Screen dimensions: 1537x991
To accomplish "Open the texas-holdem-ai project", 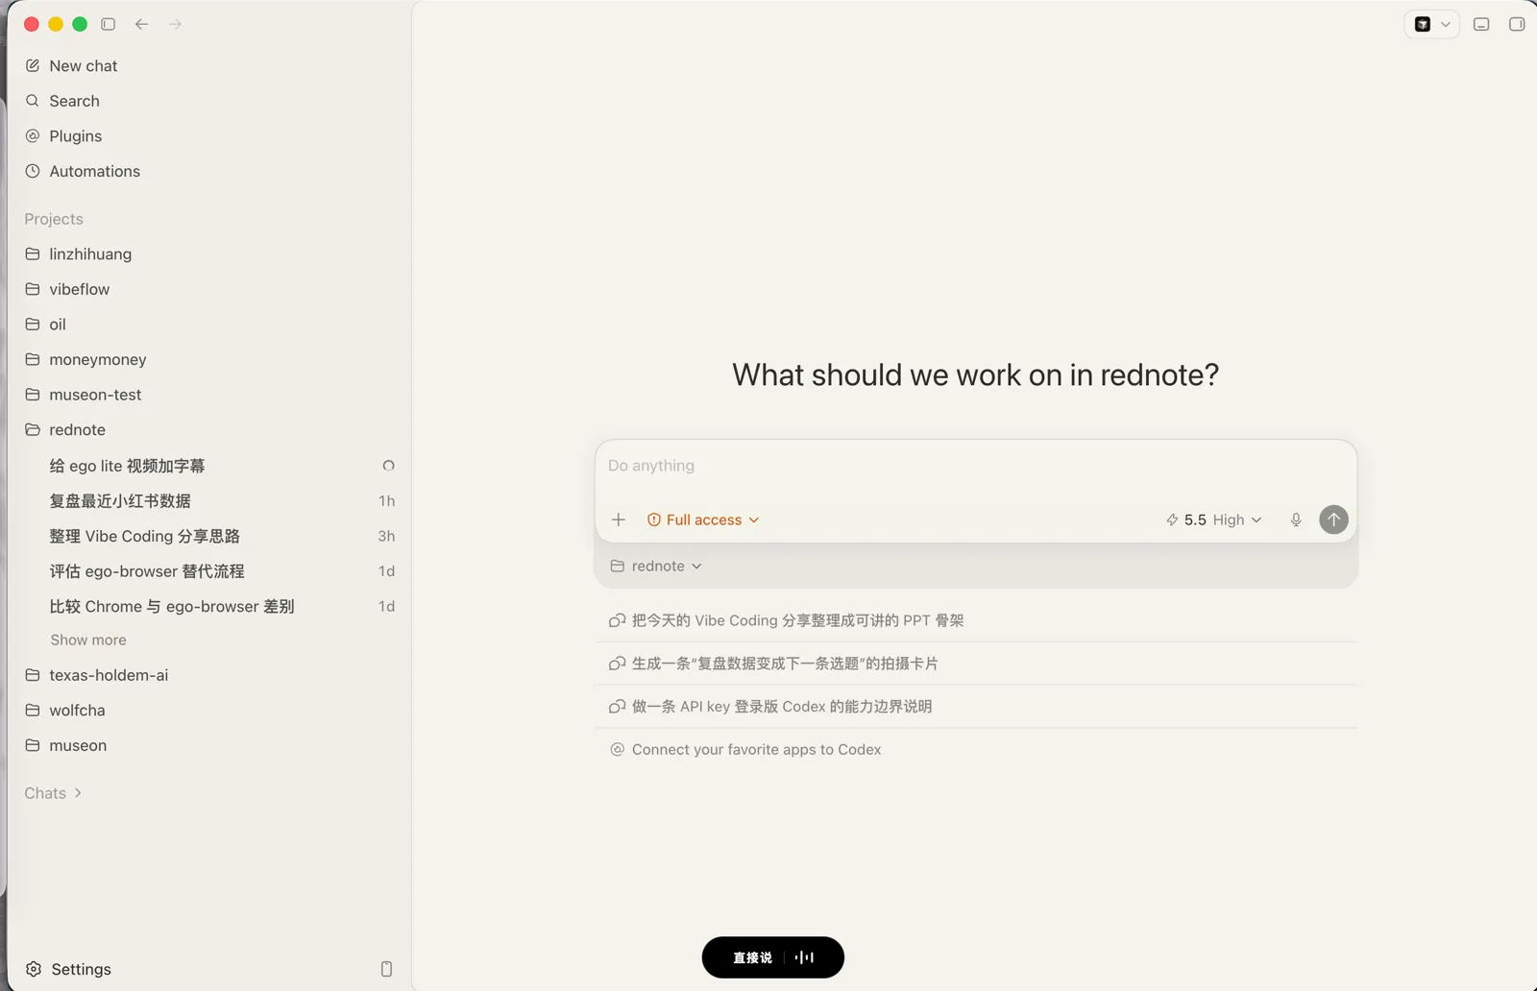I will click(209, 675).
